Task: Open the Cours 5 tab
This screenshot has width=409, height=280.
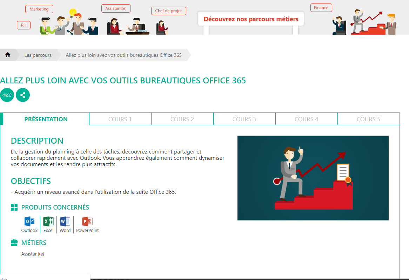Action: pyautogui.click(x=369, y=119)
